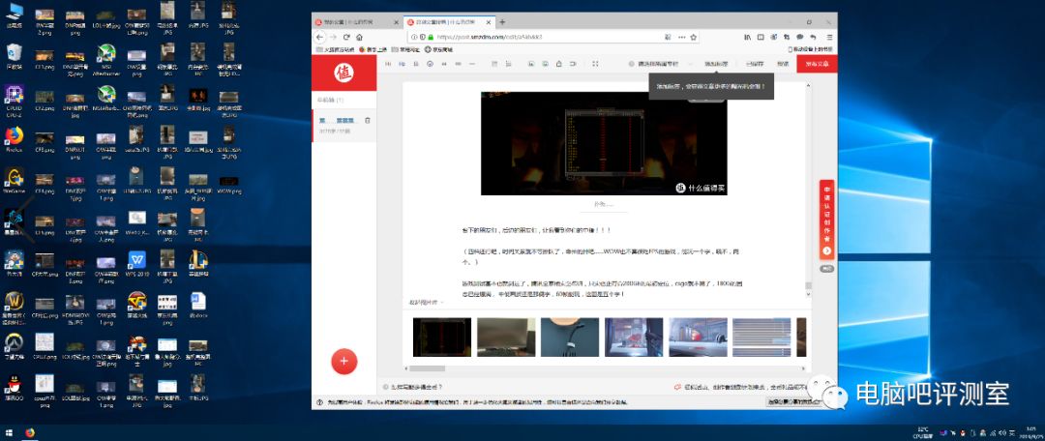Select the docx file on the desktop
This screenshot has width=1045, height=441.
coord(198,305)
